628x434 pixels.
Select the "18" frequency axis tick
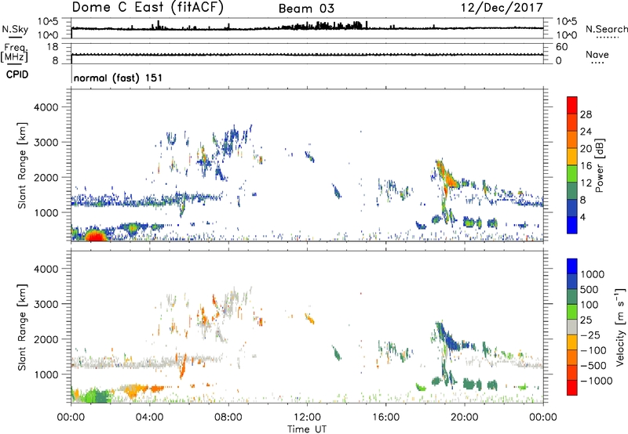(x=53, y=47)
